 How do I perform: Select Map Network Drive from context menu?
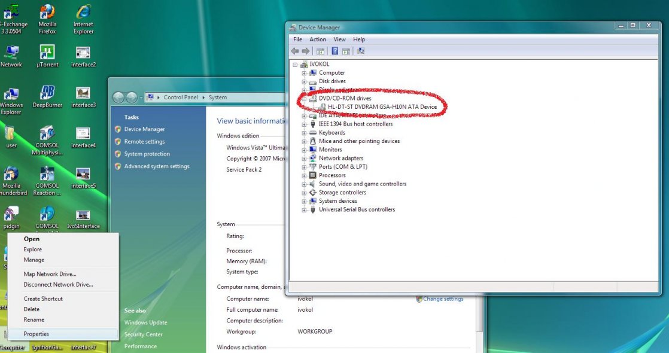(x=49, y=274)
